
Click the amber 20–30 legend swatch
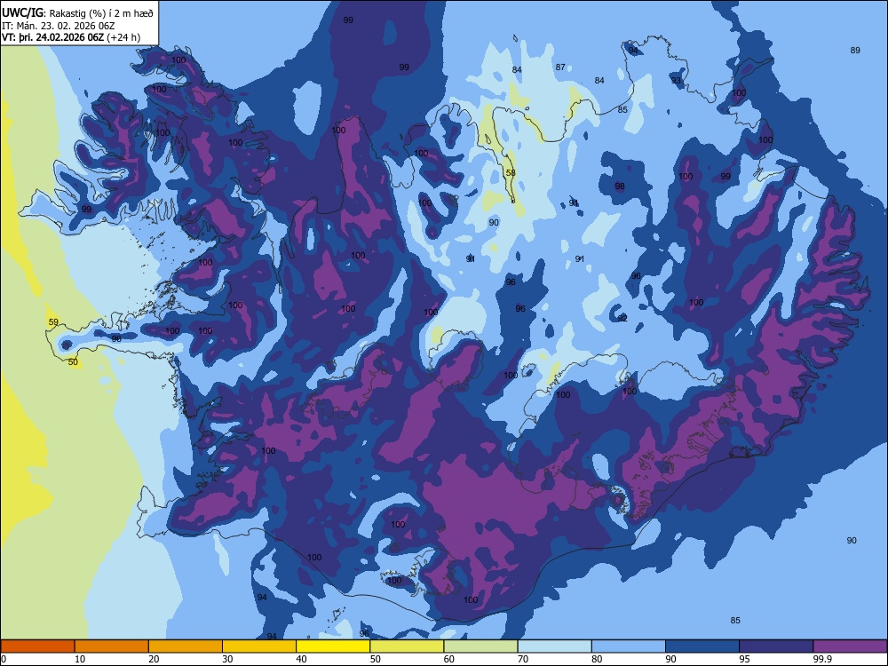pos(186,646)
